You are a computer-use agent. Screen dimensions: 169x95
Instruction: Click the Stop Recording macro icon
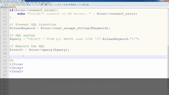tap(60, 5)
